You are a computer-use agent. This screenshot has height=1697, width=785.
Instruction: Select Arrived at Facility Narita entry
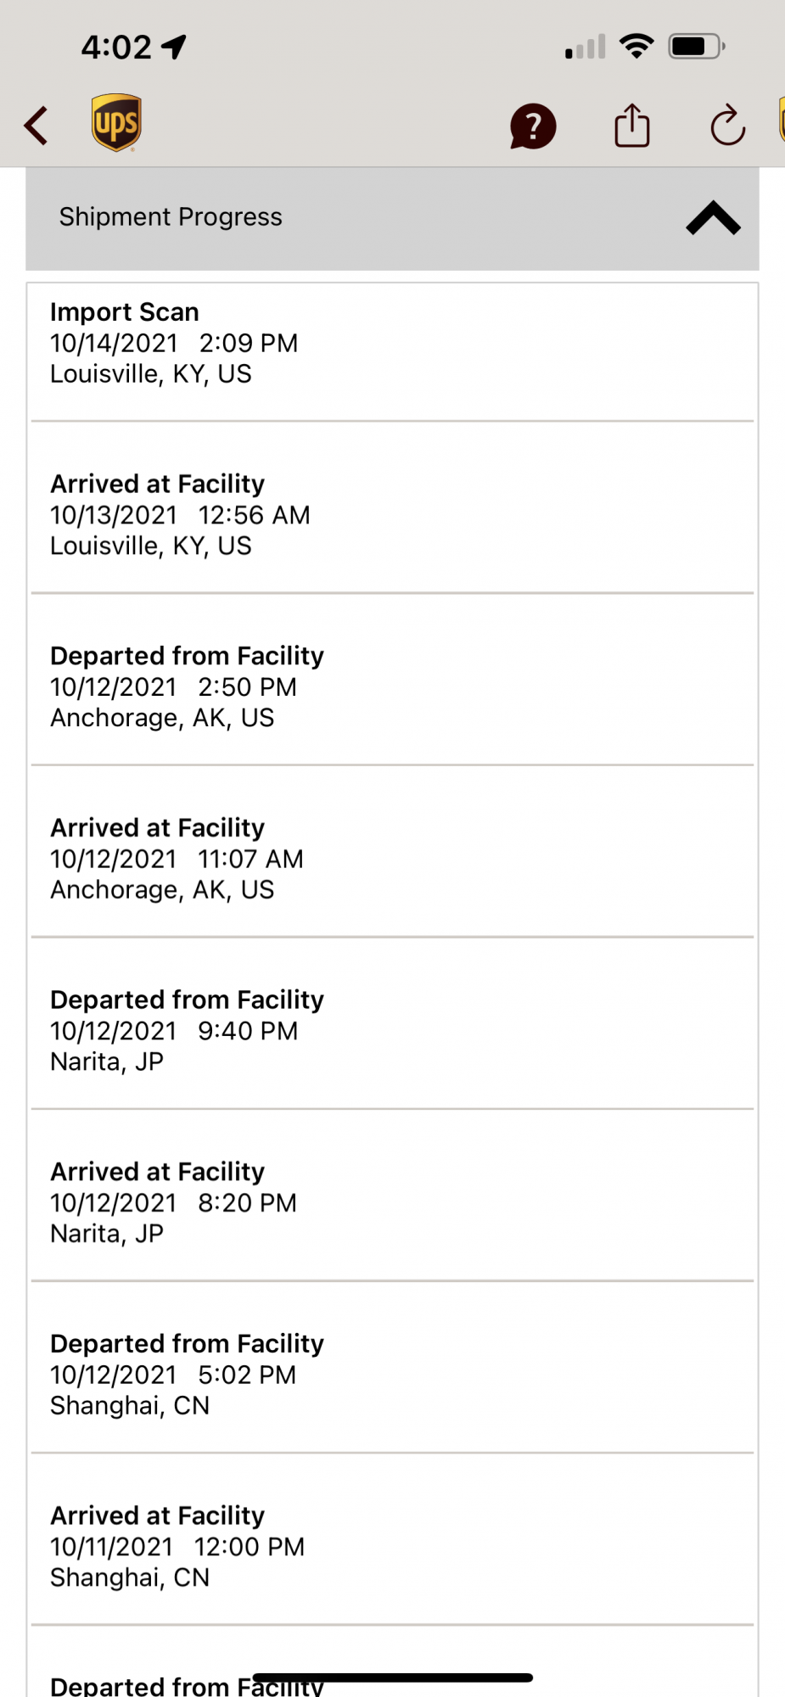coord(391,1202)
